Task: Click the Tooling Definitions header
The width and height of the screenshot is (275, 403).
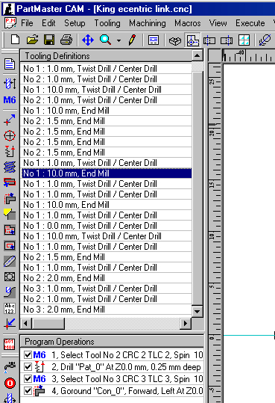Action: coord(106,56)
